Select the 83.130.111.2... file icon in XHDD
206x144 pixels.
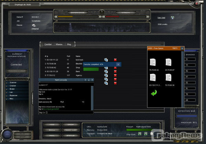click(153, 77)
